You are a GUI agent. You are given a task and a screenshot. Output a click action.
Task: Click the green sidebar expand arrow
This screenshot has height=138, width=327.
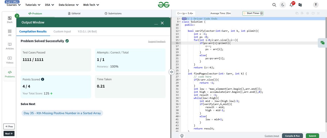click(17, 16)
